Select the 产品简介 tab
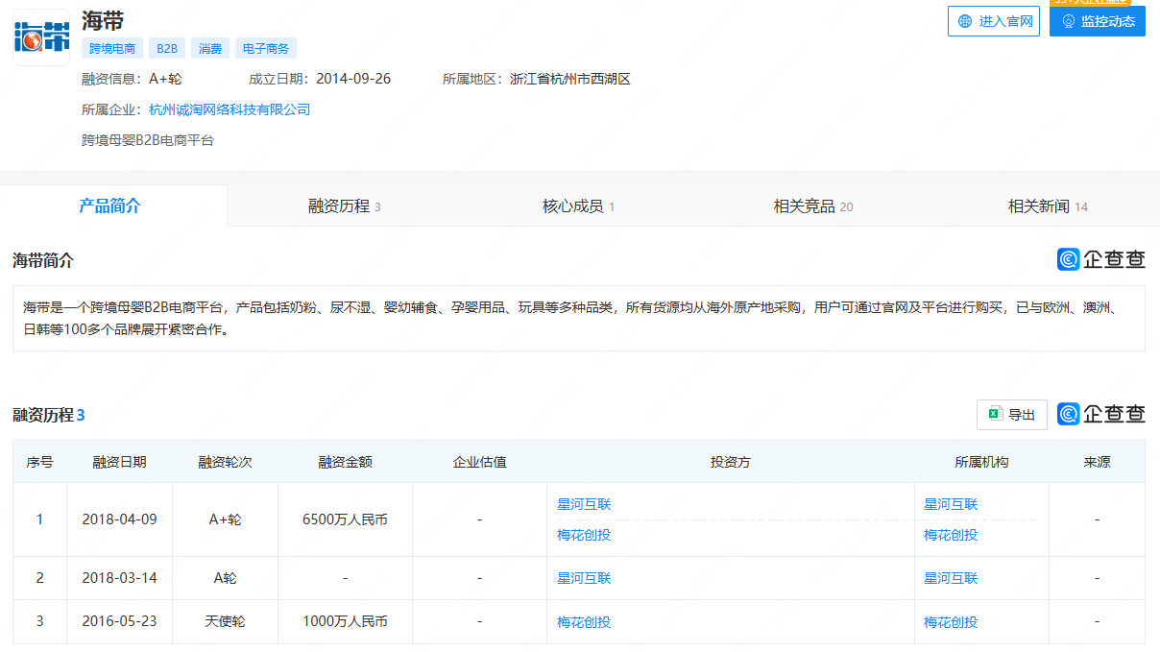 click(109, 205)
